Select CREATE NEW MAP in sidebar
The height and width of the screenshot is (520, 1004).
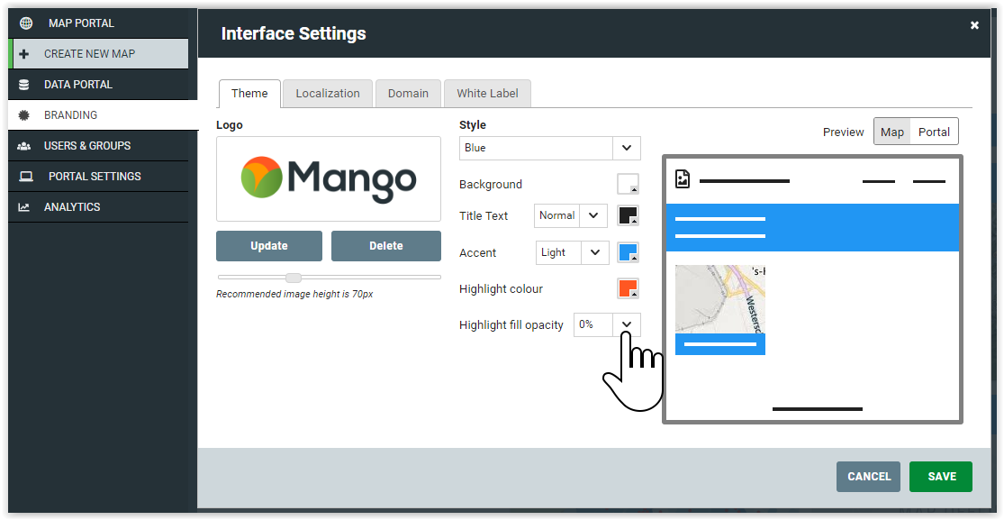pos(99,54)
